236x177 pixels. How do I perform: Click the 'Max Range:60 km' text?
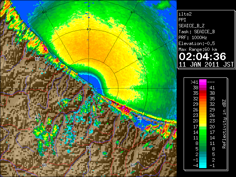tap(198, 49)
